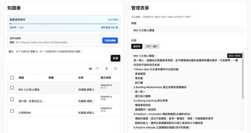Click 知識集:網路上 source in 什麼是BNI row
Viewport: 251px width, 133px height.
(x=86, y=113)
